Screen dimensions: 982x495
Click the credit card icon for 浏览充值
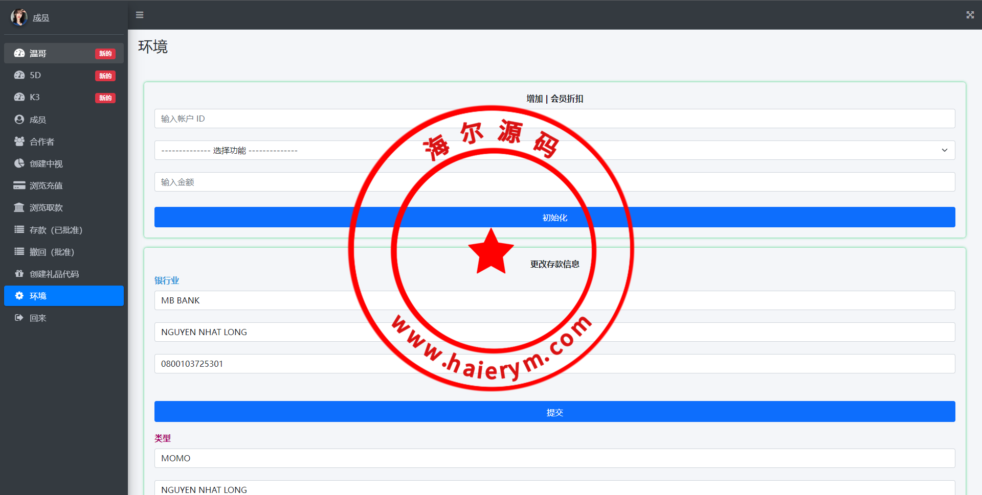tap(19, 185)
